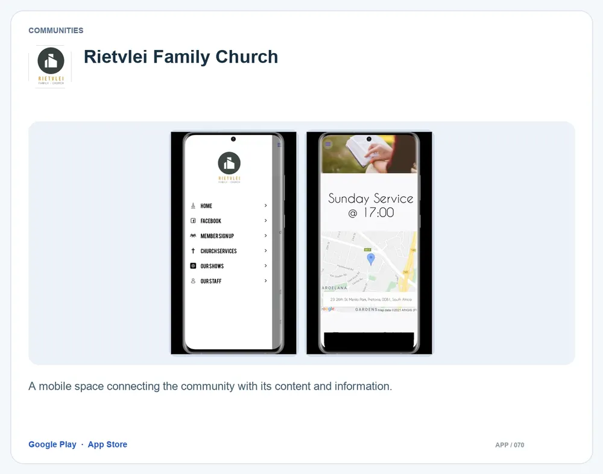
Task: Click the chevron on OUR STAFF row
Action: (x=266, y=280)
